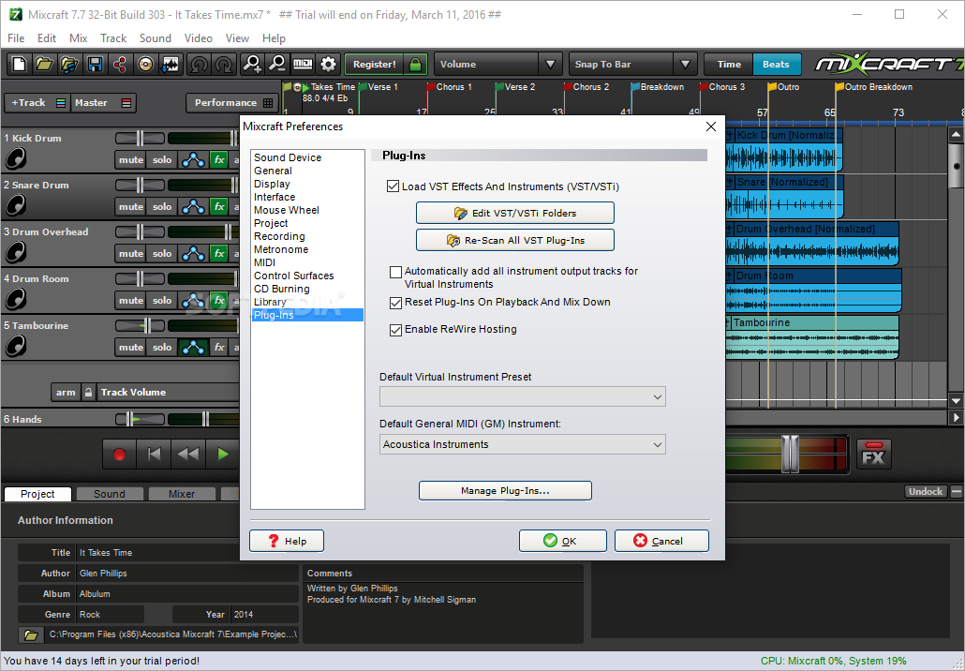Click the lock icon next to arm
The image size is (965, 671).
[89, 392]
